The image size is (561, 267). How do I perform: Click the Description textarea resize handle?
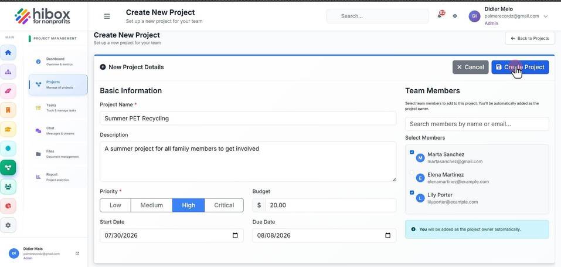pos(394,179)
